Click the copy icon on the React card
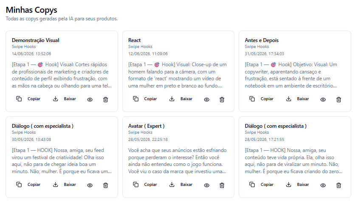Viewport: 358px width, 205px height. [135, 99]
